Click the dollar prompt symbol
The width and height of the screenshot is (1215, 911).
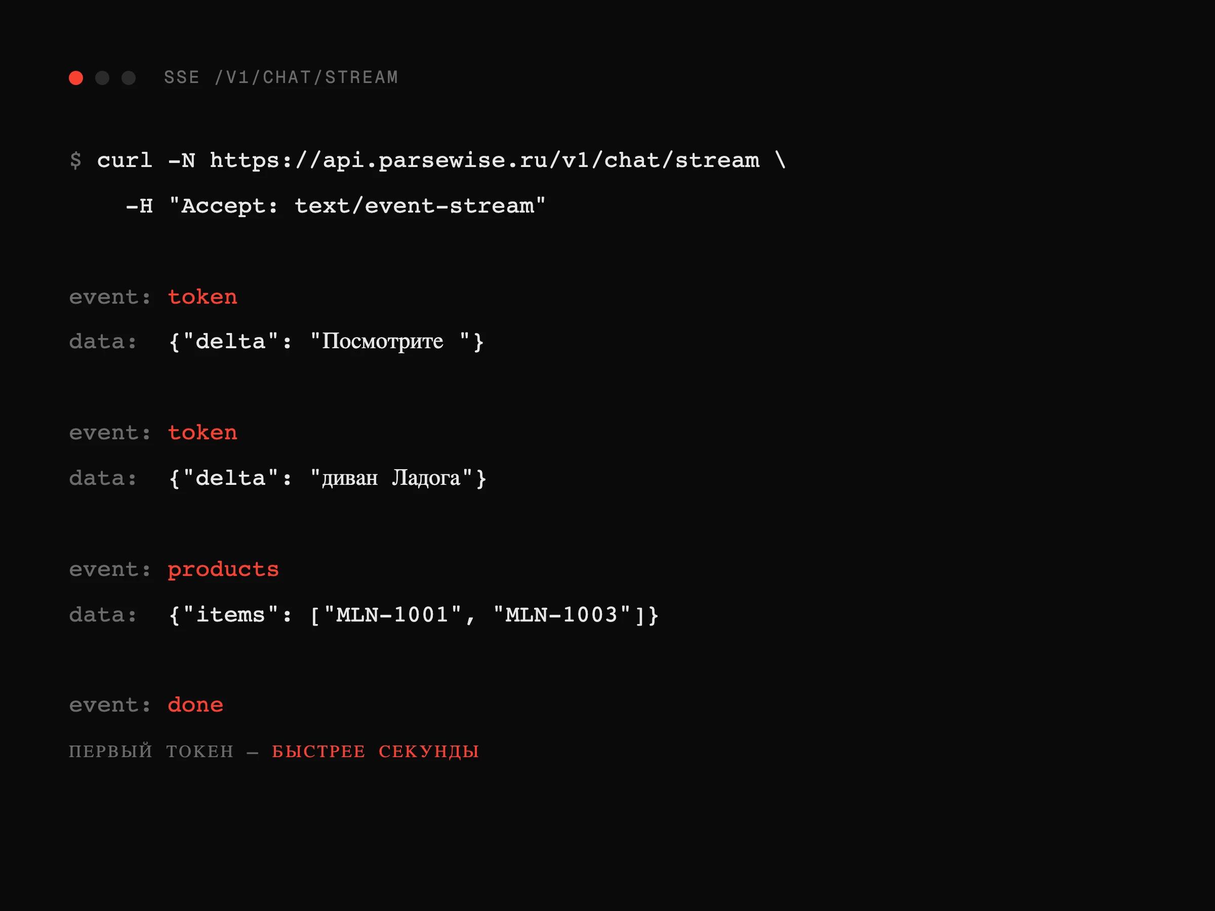[x=76, y=160]
